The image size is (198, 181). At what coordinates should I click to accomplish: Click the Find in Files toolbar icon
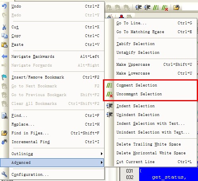176,8
